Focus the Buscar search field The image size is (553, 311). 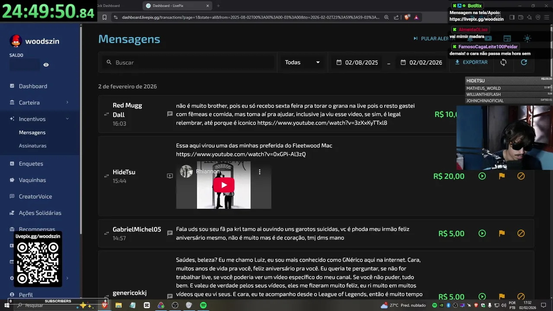(188, 62)
